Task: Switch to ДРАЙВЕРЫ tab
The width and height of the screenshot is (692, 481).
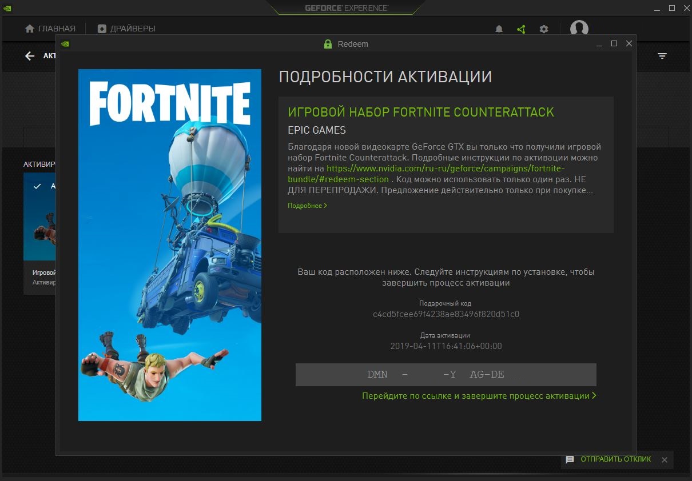Action: pyautogui.click(x=126, y=29)
